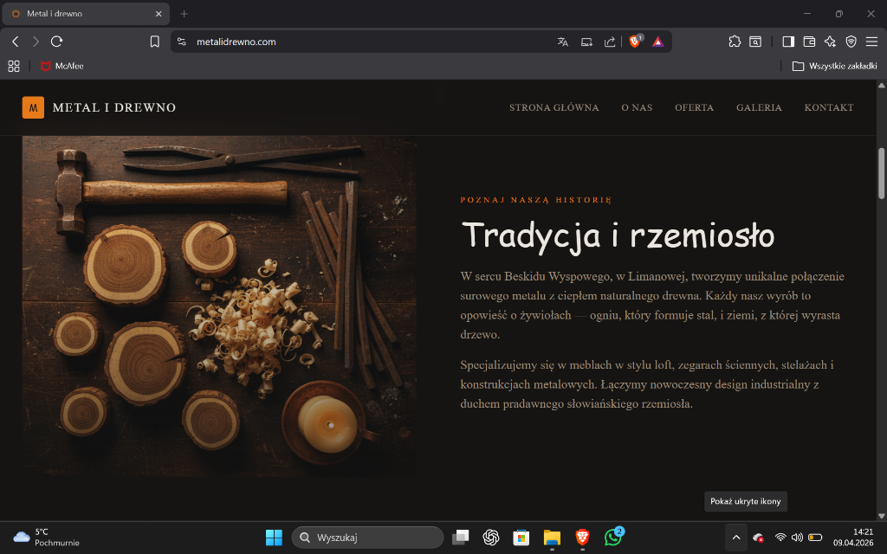Open File Explorer from the taskbar

coord(552,537)
